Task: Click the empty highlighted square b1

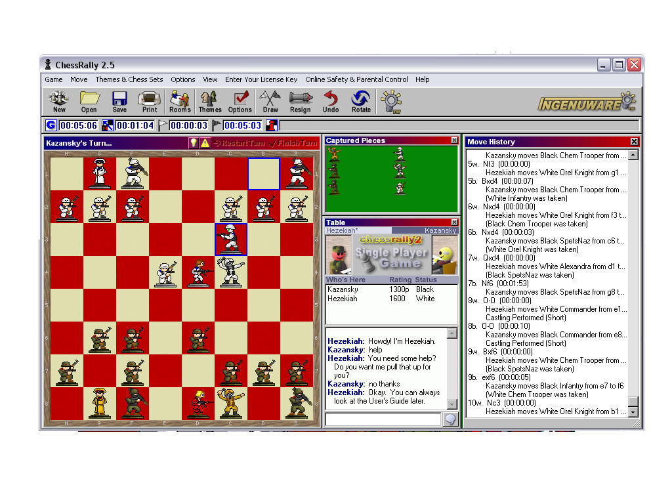Action: point(264,173)
